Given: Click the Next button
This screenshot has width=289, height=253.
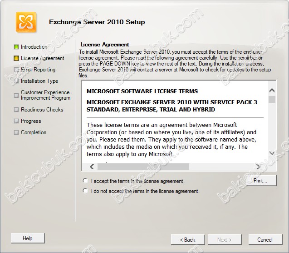Looking at the screenshot, I should click(x=225, y=240).
